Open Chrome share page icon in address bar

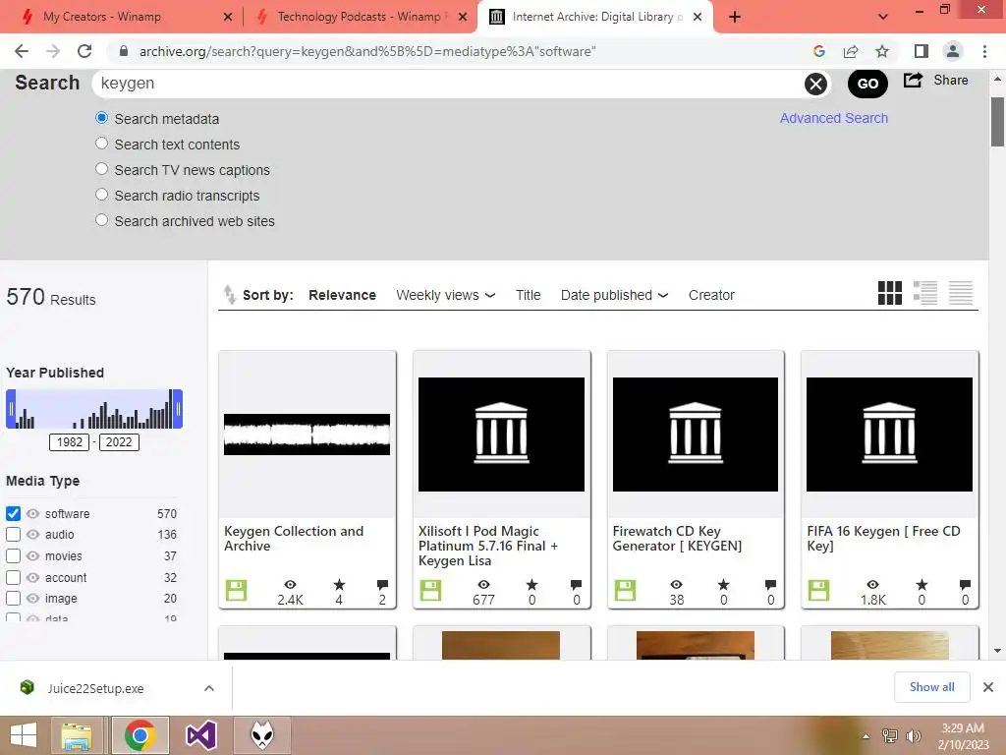(851, 51)
